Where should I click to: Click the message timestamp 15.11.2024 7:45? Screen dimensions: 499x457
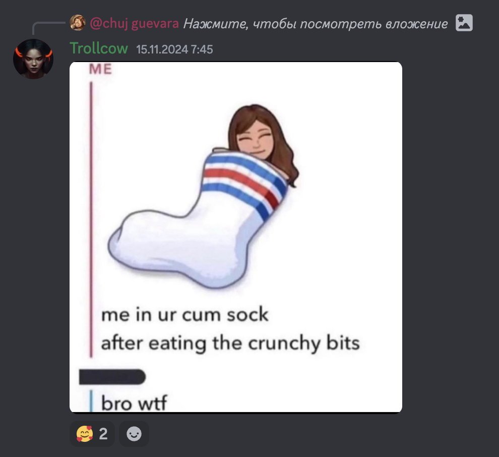point(174,49)
